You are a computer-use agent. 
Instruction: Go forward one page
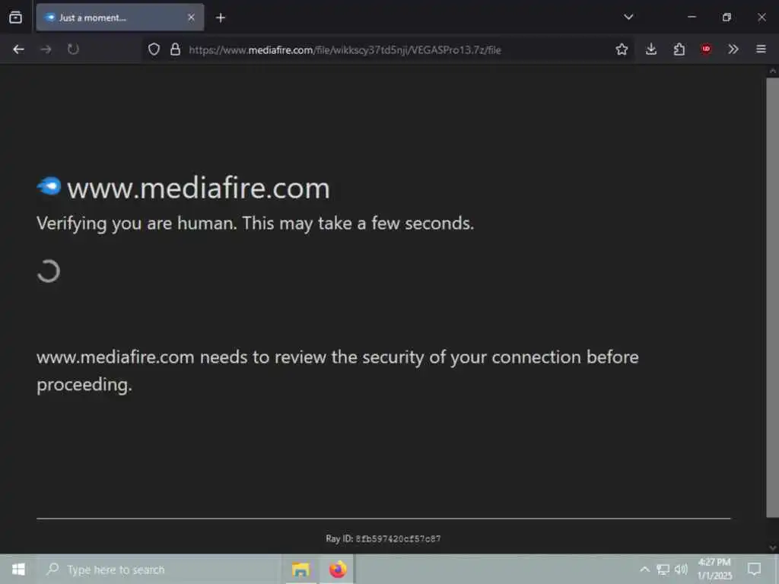click(46, 49)
